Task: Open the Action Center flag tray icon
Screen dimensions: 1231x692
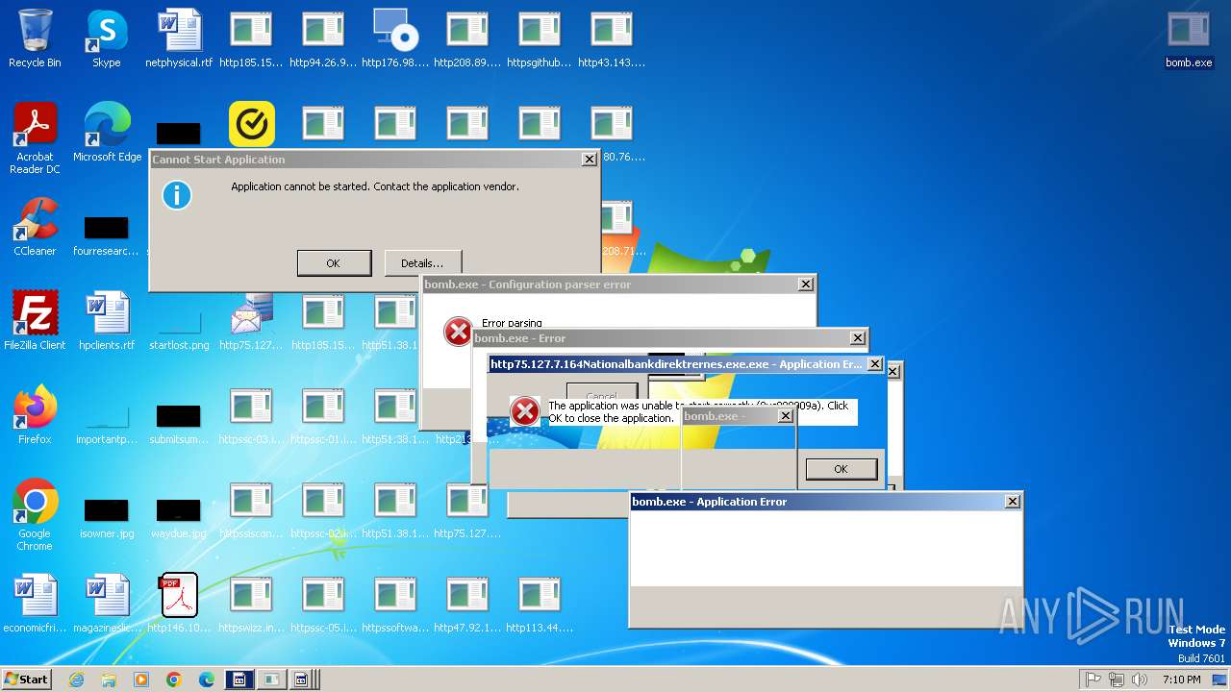Action: (1093, 680)
